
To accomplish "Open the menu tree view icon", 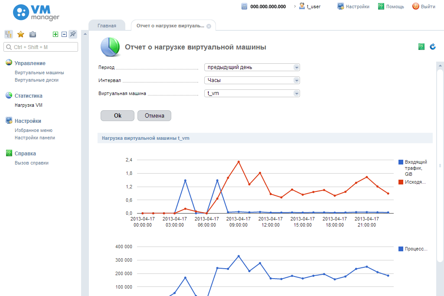I will 9,34.
